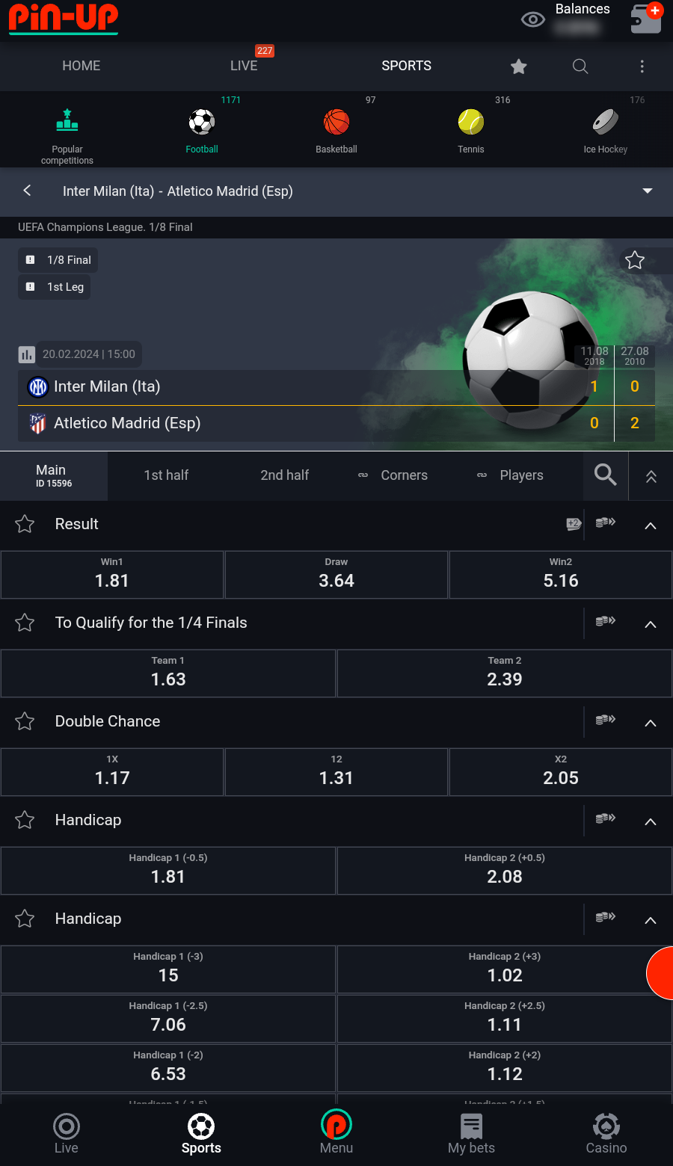Search markets with the magnifier icon
Viewport: 673px width, 1166px height.
(x=605, y=475)
